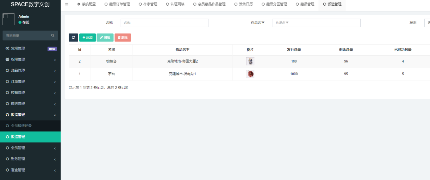
Task: Select the active 锻造管理 top tab
Action: click(332, 4)
